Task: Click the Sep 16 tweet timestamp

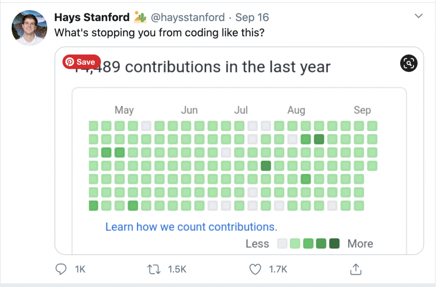Action: (x=252, y=17)
